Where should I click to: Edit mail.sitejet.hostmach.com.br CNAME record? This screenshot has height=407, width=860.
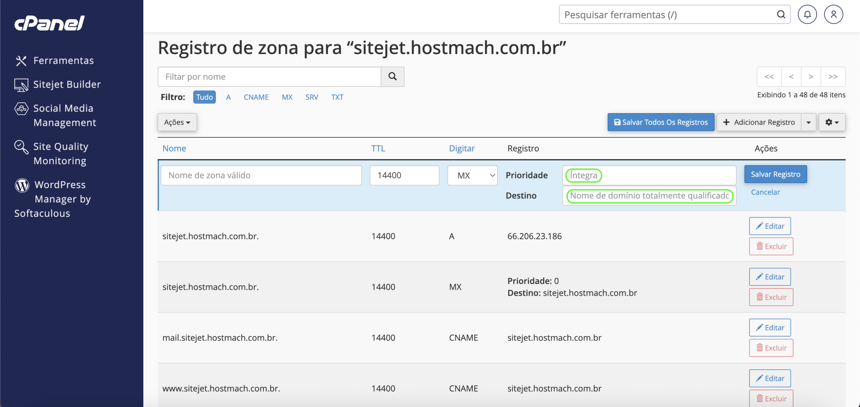coord(770,327)
